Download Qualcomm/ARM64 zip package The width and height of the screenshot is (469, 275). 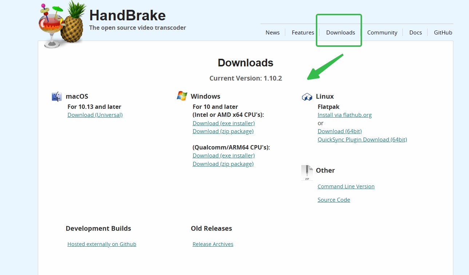coord(223,164)
